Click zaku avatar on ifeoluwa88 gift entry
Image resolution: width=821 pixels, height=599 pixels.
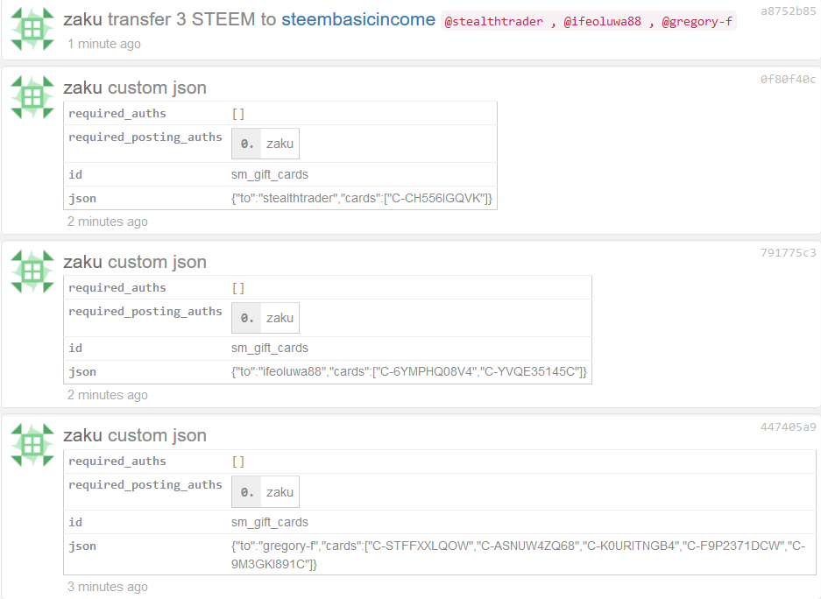(x=32, y=271)
